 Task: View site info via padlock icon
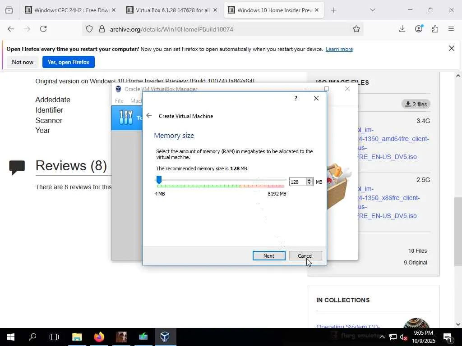102,29
